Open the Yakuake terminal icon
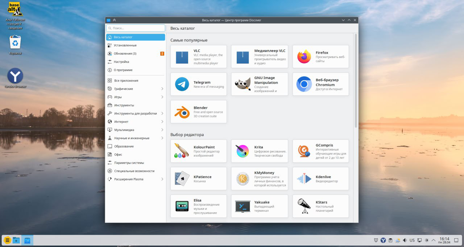The width and height of the screenshot is (464, 247). tap(243, 206)
